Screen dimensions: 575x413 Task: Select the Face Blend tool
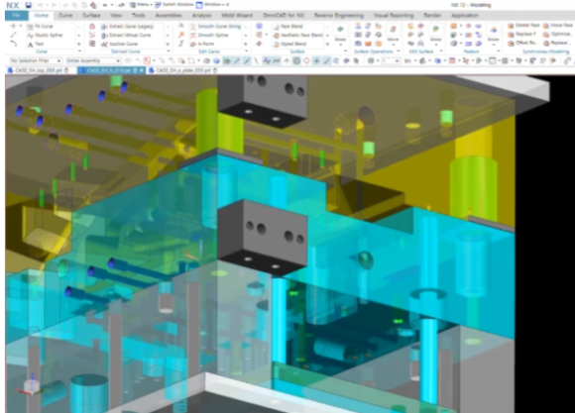[x=288, y=27]
